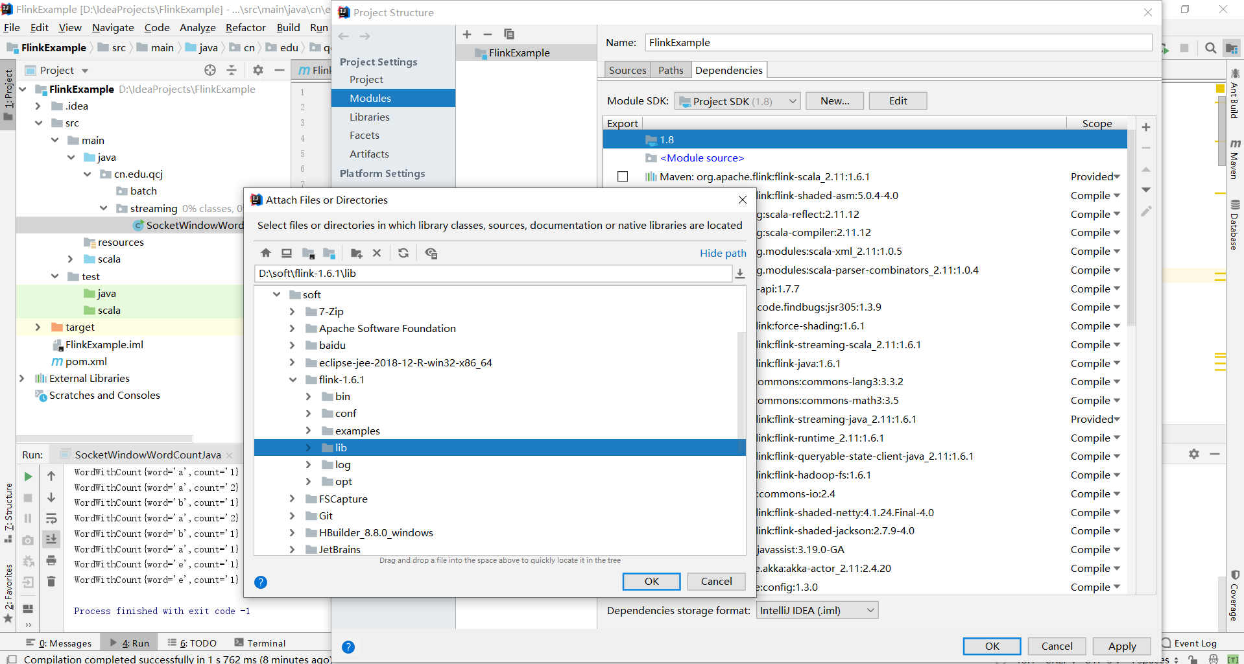
Task: Select Artifacts in Project Settings
Action: pyautogui.click(x=369, y=154)
